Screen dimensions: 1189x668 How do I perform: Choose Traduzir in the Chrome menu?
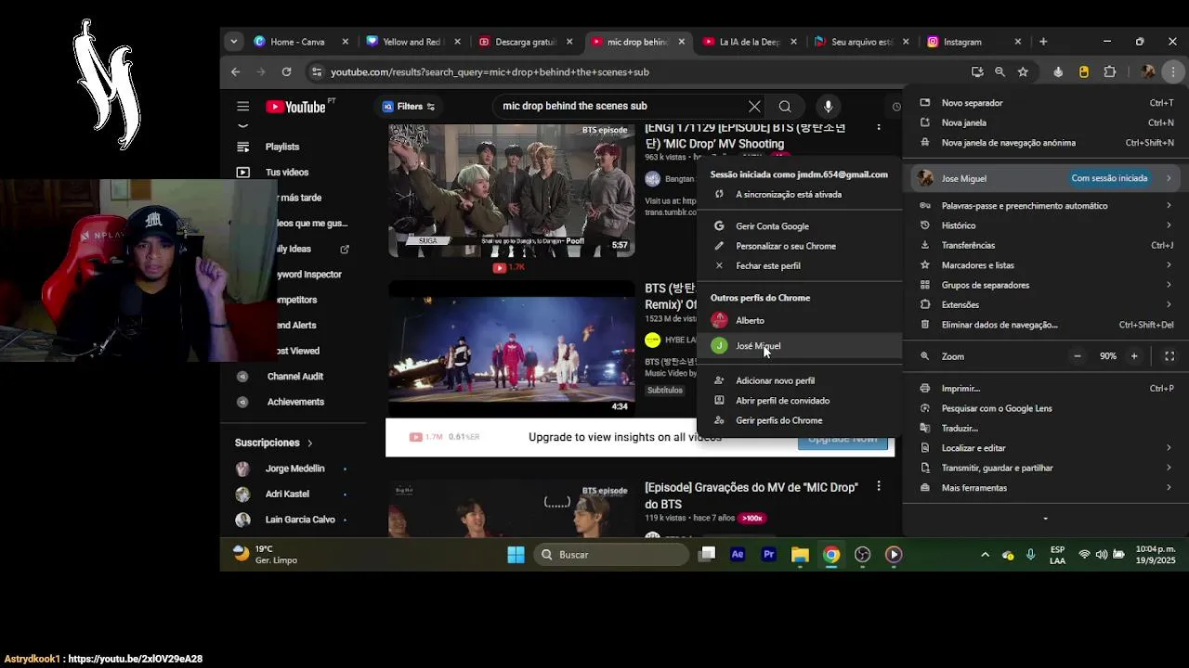1045,429
